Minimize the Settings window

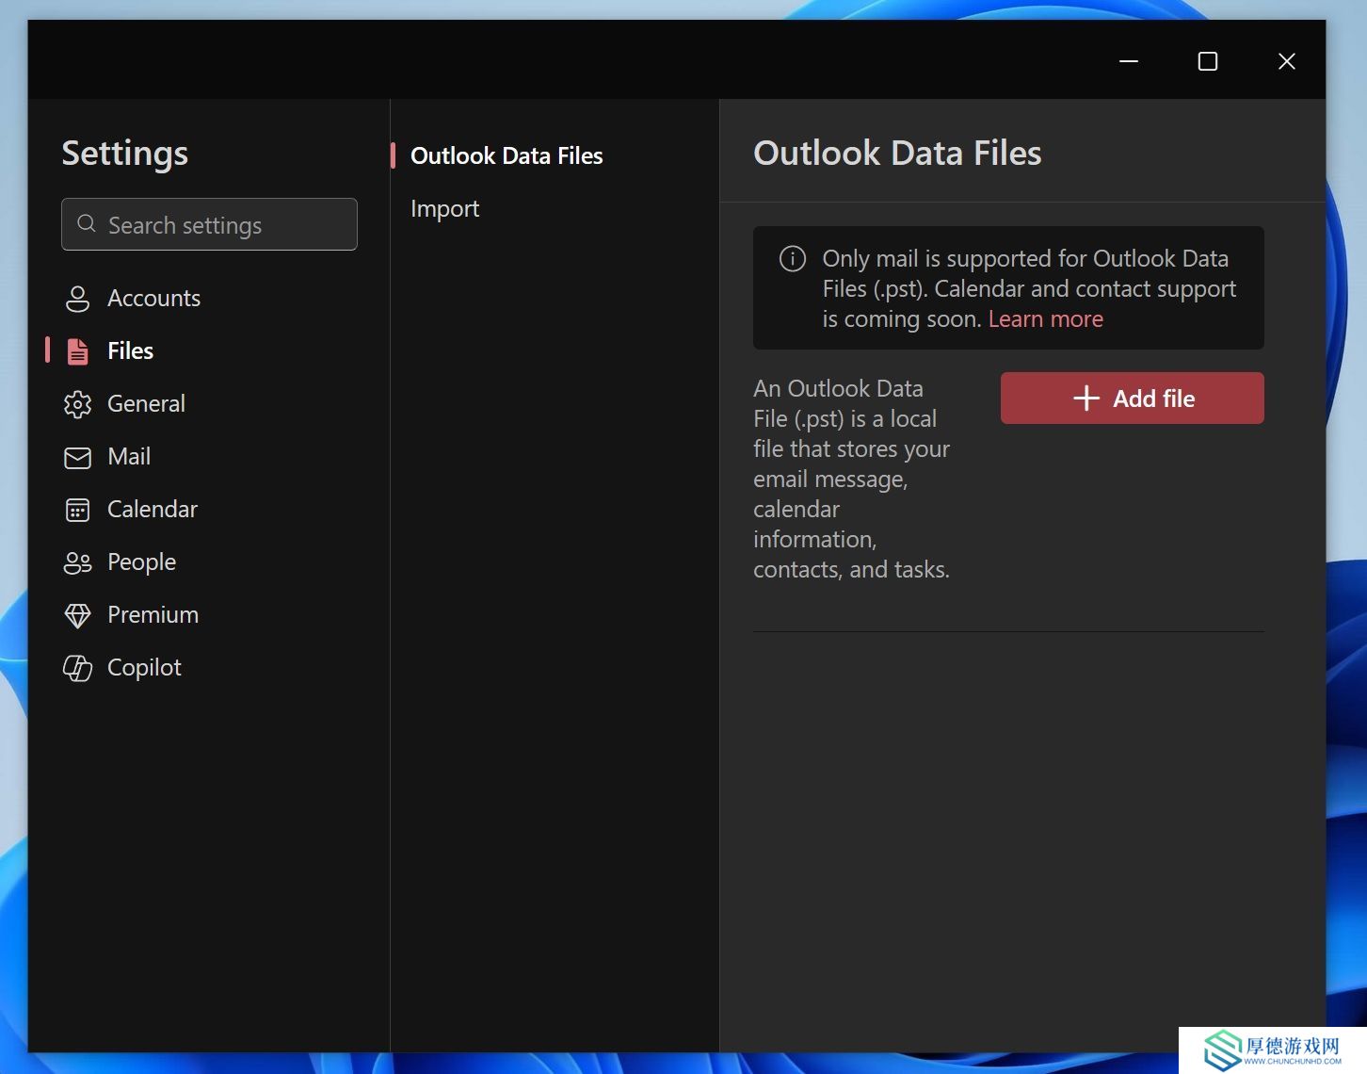coord(1129,61)
